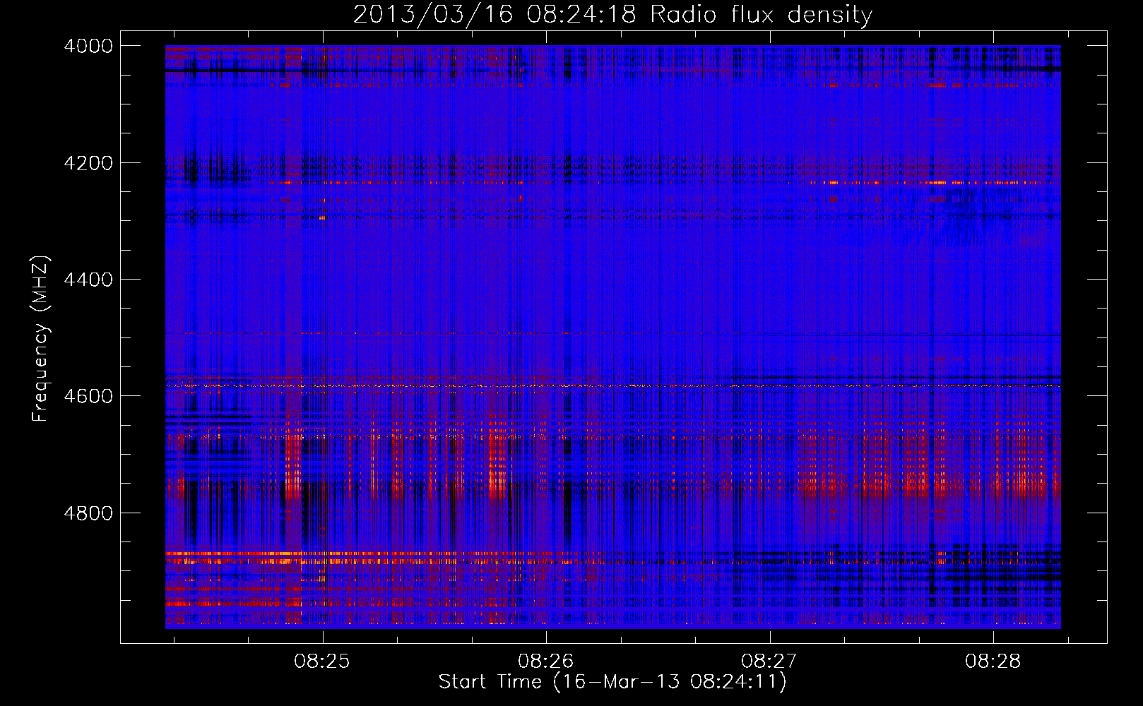Select the 4200 frequency tick label
The height and width of the screenshot is (706, 1143).
[x=88, y=163]
